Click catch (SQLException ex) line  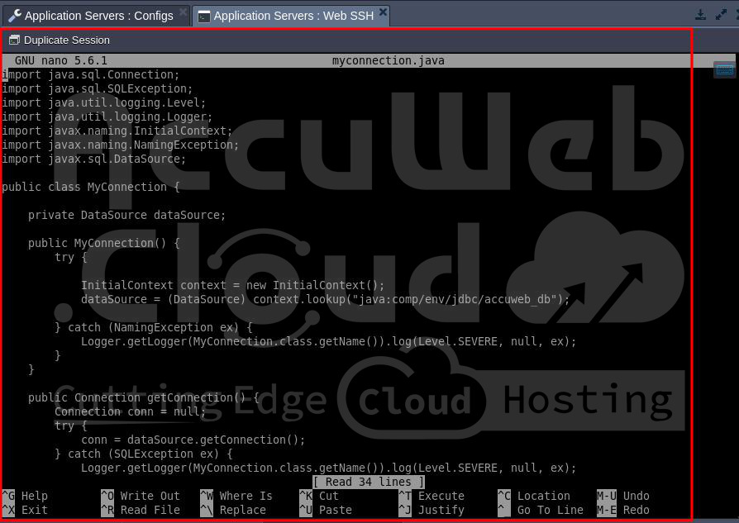(143, 454)
